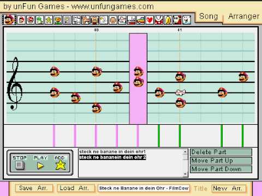The height and width of the screenshot is (196, 262).
Task: Choose the green Yoshi instrument
Action: pyautogui.click(x=39, y=20)
